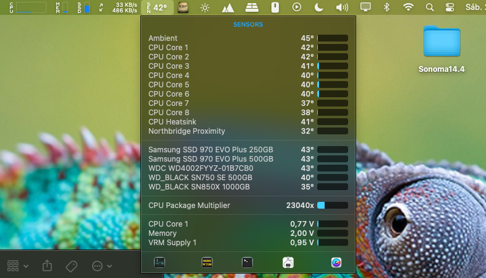Open the Finder ellipsis actions dropdown
486x278 pixels.
102,266
